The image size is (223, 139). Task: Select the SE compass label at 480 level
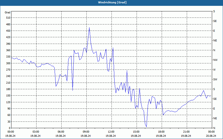(x=215, y=21)
